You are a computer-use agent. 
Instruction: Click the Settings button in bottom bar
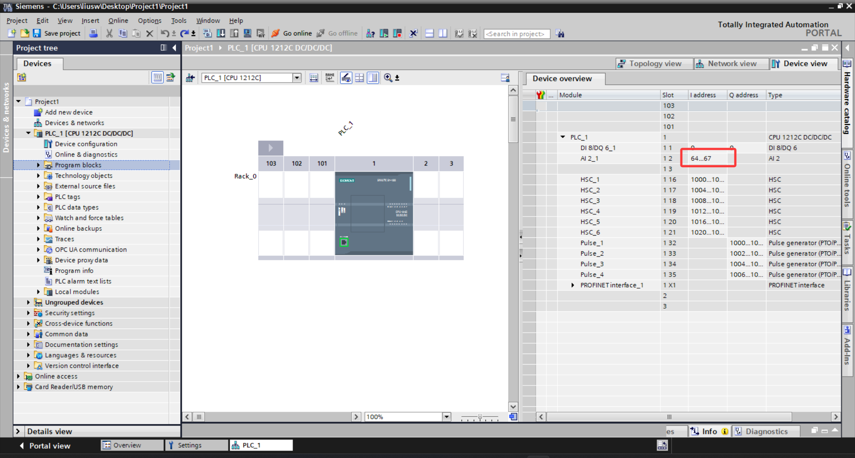click(196, 445)
